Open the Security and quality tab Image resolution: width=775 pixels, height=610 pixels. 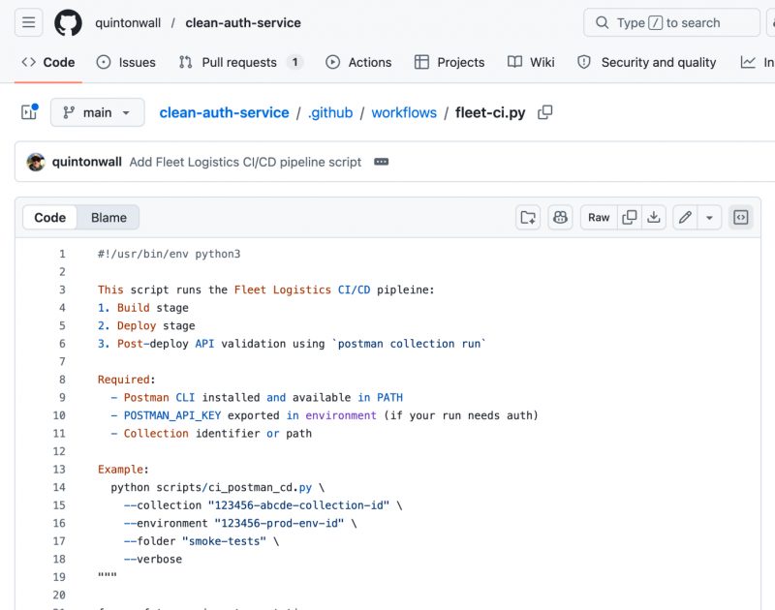pyautogui.click(x=646, y=62)
